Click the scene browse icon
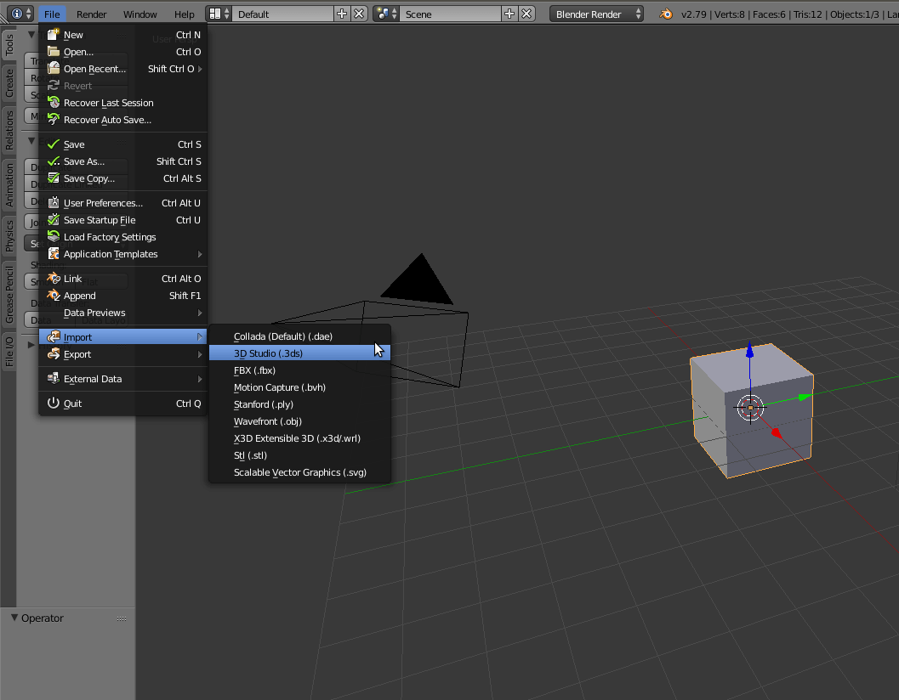Viewport: 899px width, 700px height. tap(386, 14)
